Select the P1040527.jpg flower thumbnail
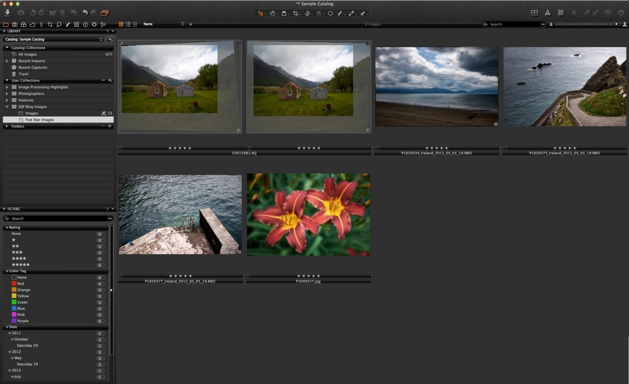 308,214
